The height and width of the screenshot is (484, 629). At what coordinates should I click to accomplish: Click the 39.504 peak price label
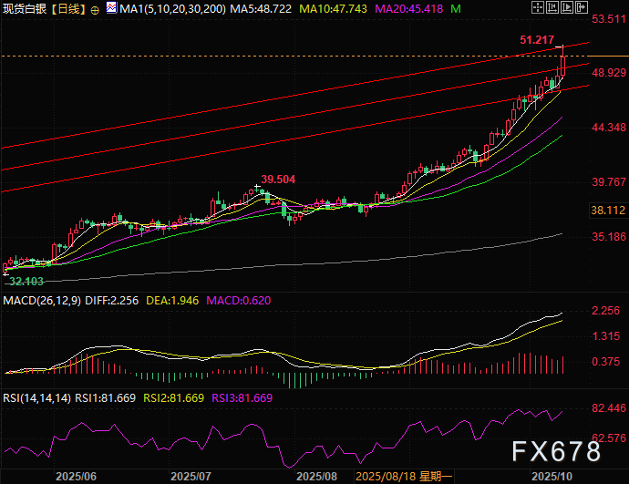[280, 180]
